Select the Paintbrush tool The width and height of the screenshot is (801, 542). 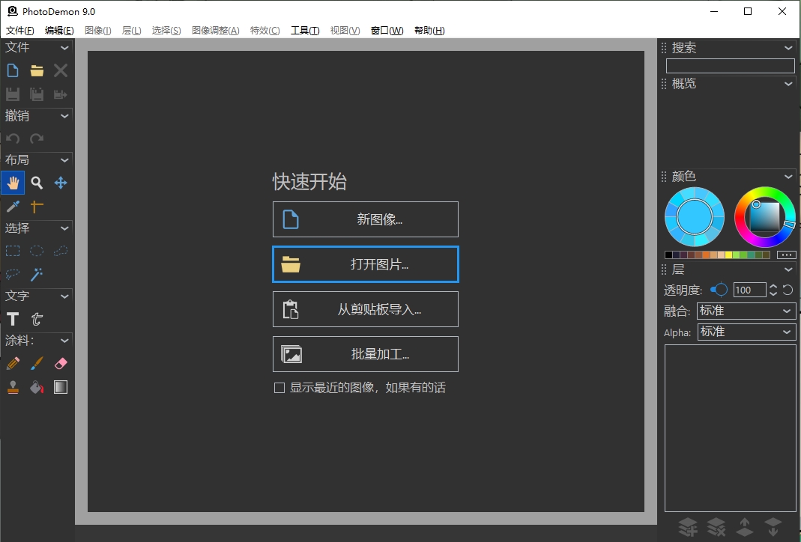pyautogui.click(x=37, y=363)
